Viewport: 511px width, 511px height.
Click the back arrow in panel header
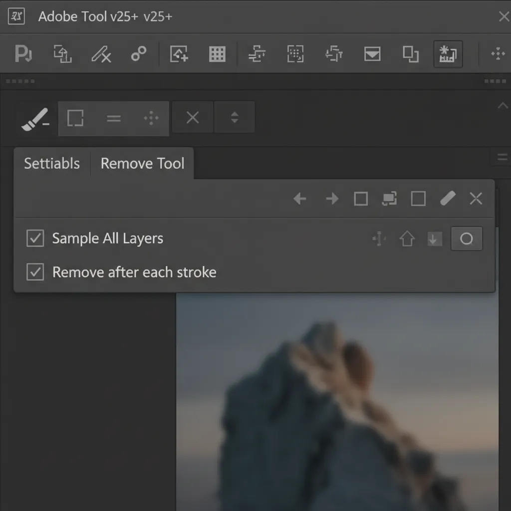point(300,199)
